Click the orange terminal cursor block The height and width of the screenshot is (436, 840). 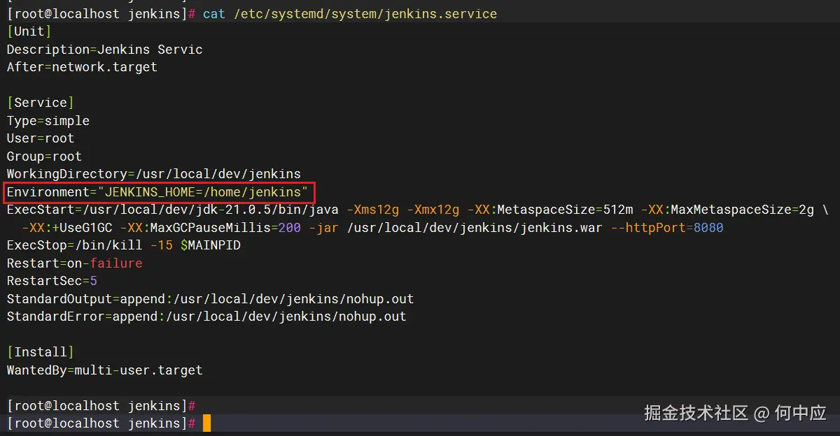pyautogui.click(x=206, y=423)
